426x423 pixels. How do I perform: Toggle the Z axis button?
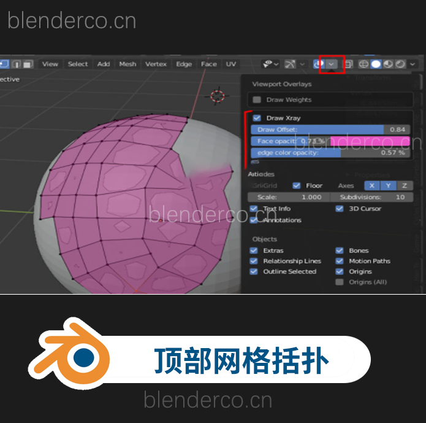click(405, 185)
